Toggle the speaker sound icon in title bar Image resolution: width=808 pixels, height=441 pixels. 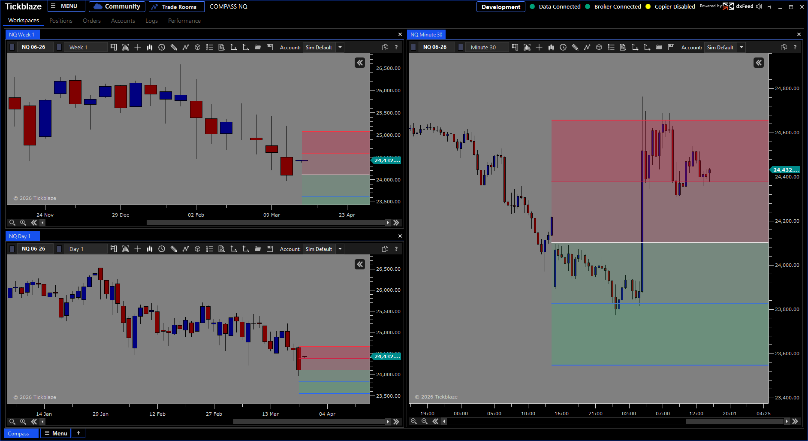coord(759,6)
